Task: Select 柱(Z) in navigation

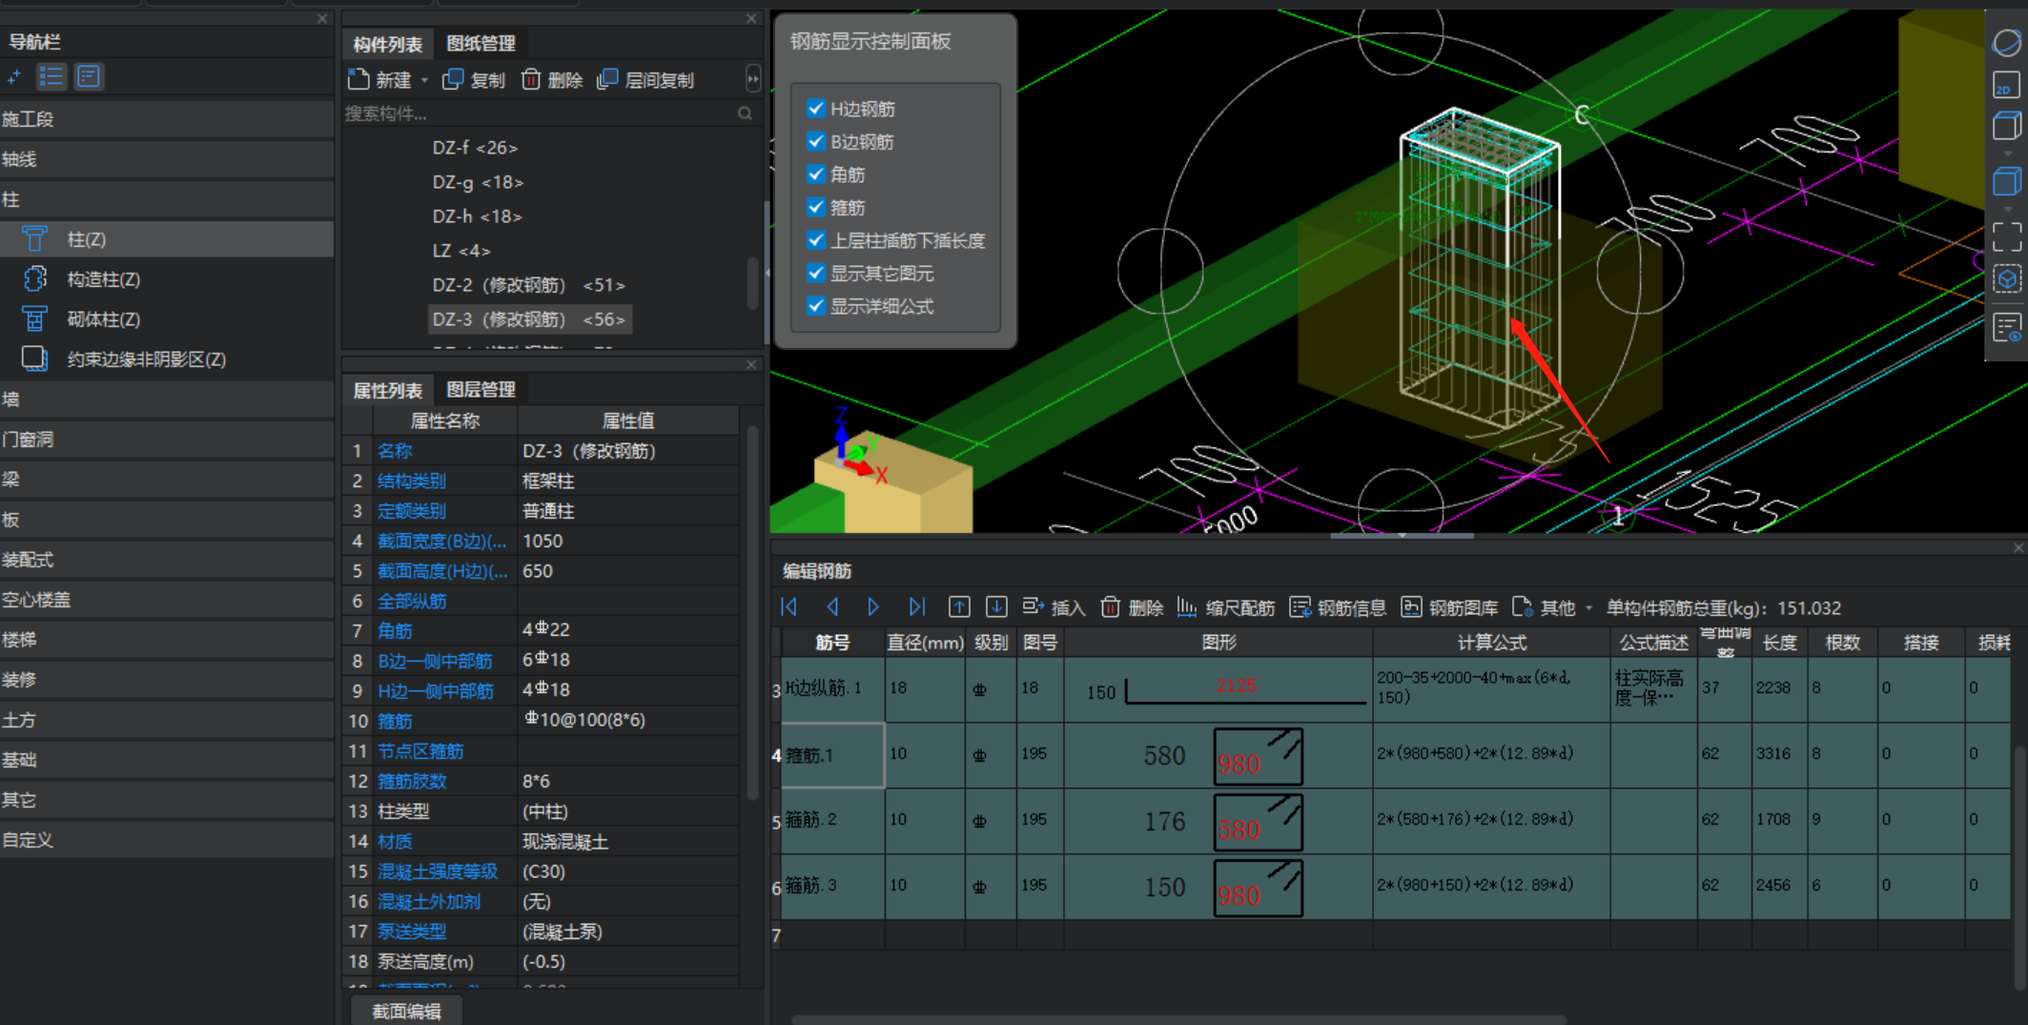Action: click(x=167, y=239)
